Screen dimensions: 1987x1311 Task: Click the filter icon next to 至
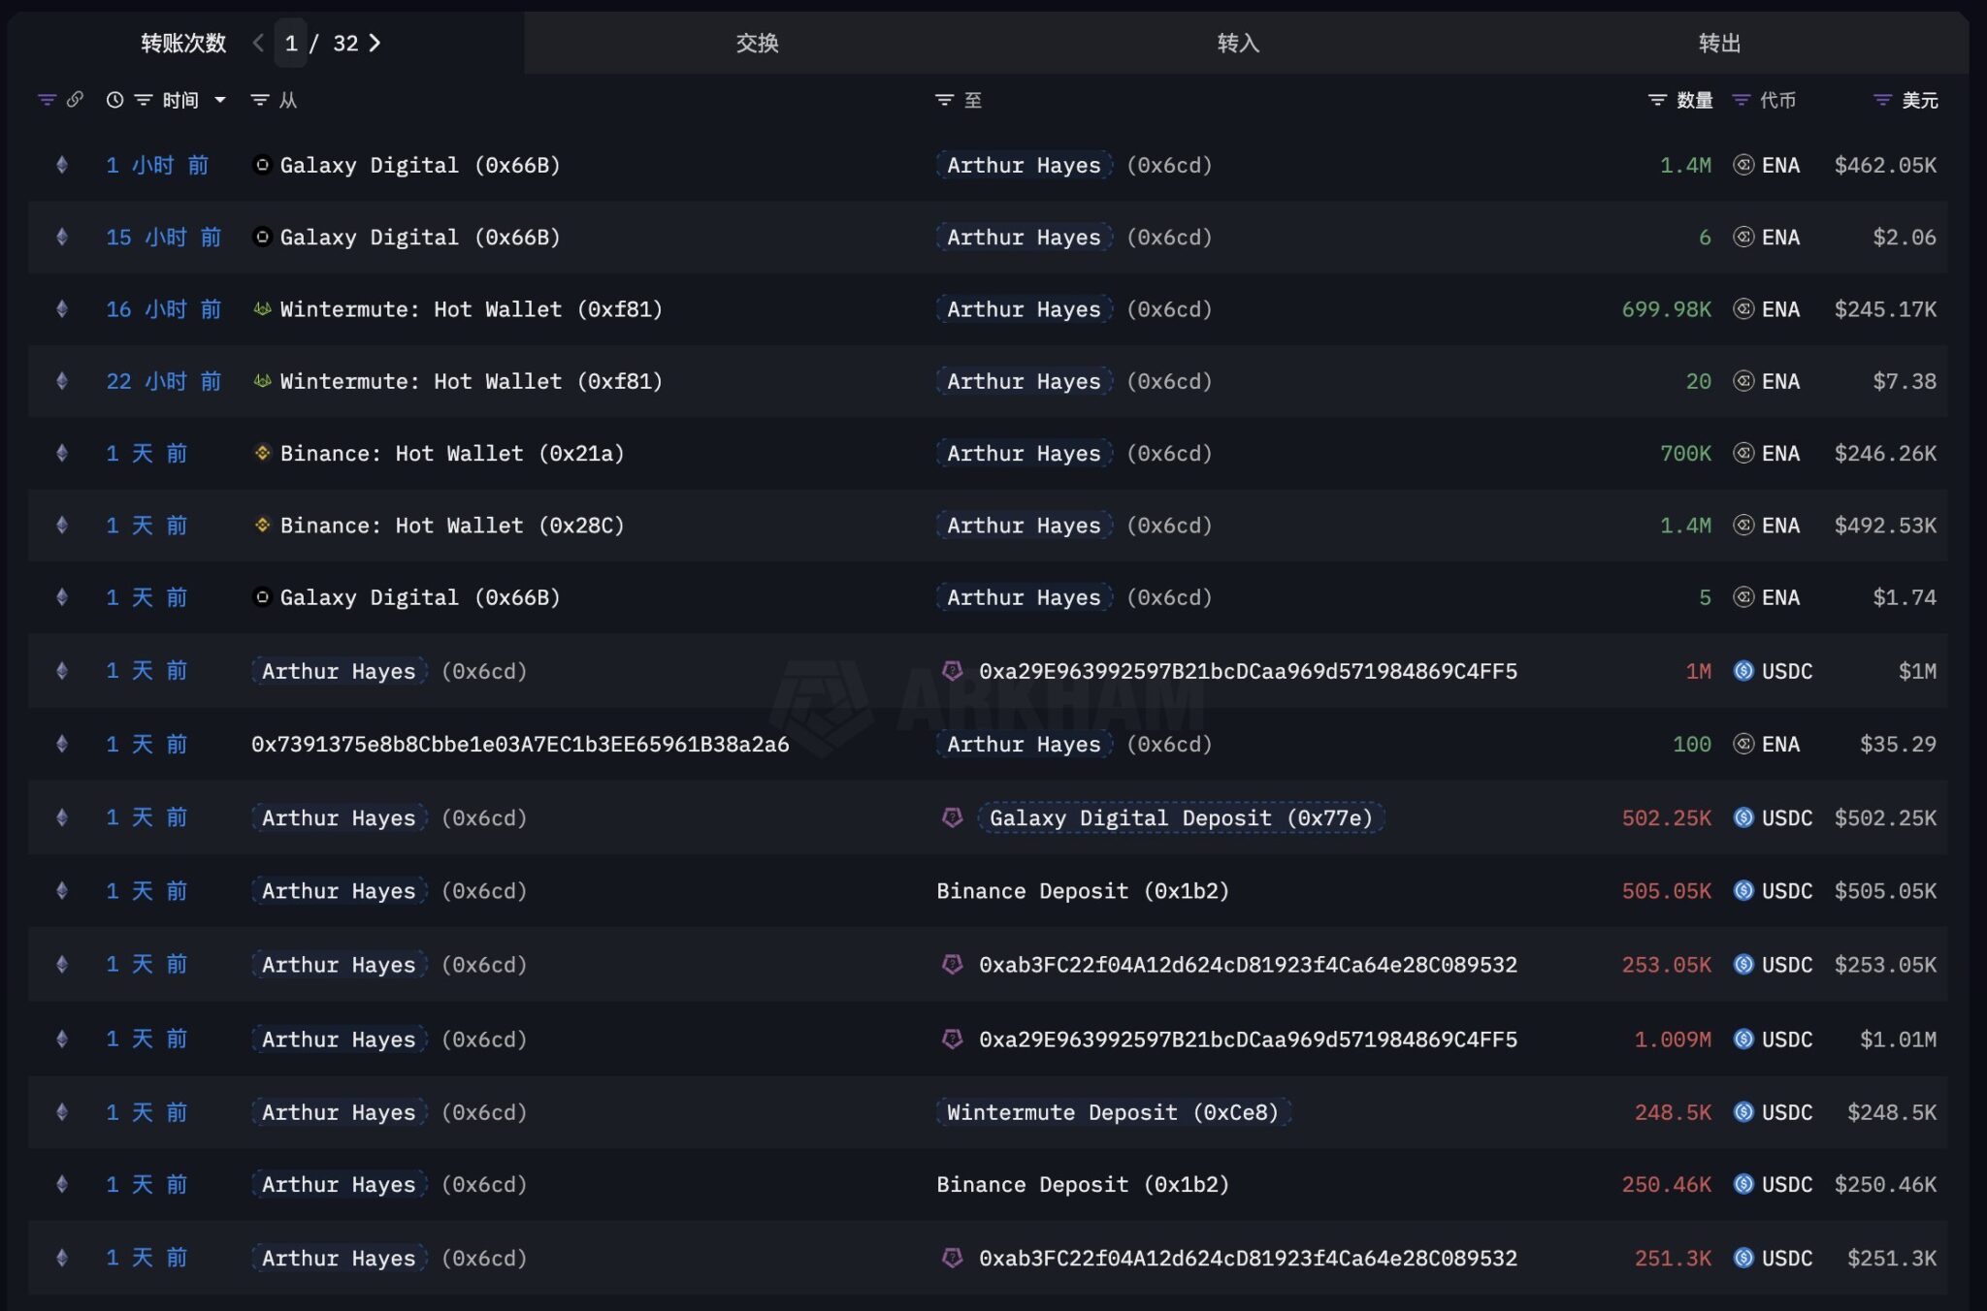[x=944, y=100]
